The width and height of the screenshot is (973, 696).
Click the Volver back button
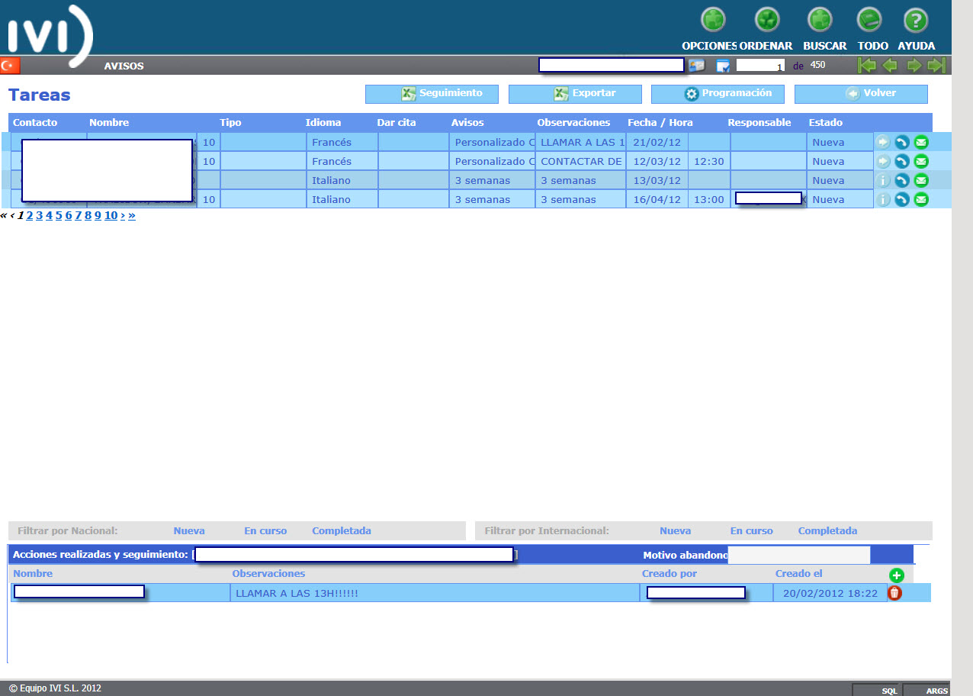click(x=861, y=94)
